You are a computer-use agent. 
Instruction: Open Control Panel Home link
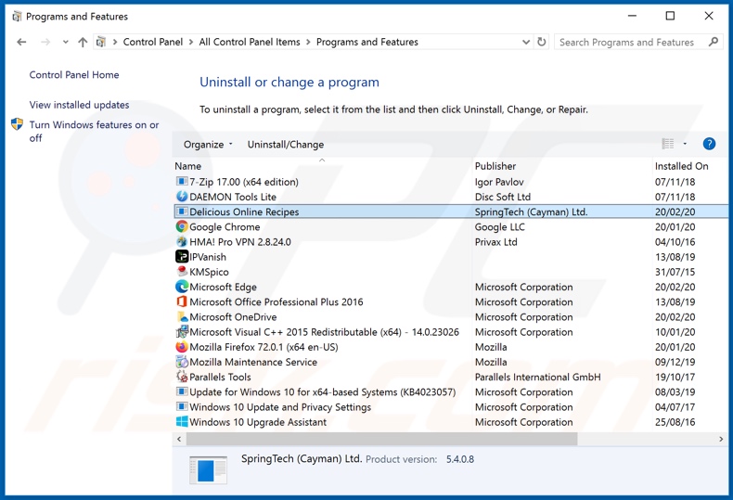coord(74,75)
